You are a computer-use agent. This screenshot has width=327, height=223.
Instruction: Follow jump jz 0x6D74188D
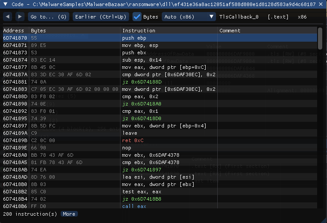pyautogui.click(x=142, y=82)
